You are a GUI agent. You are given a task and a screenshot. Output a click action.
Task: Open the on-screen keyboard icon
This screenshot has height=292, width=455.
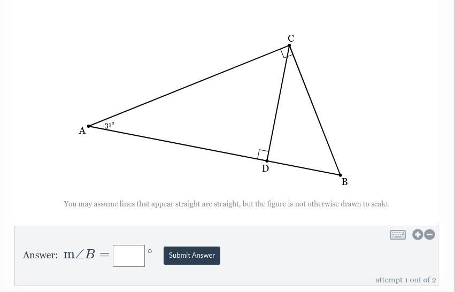[398, 235]
